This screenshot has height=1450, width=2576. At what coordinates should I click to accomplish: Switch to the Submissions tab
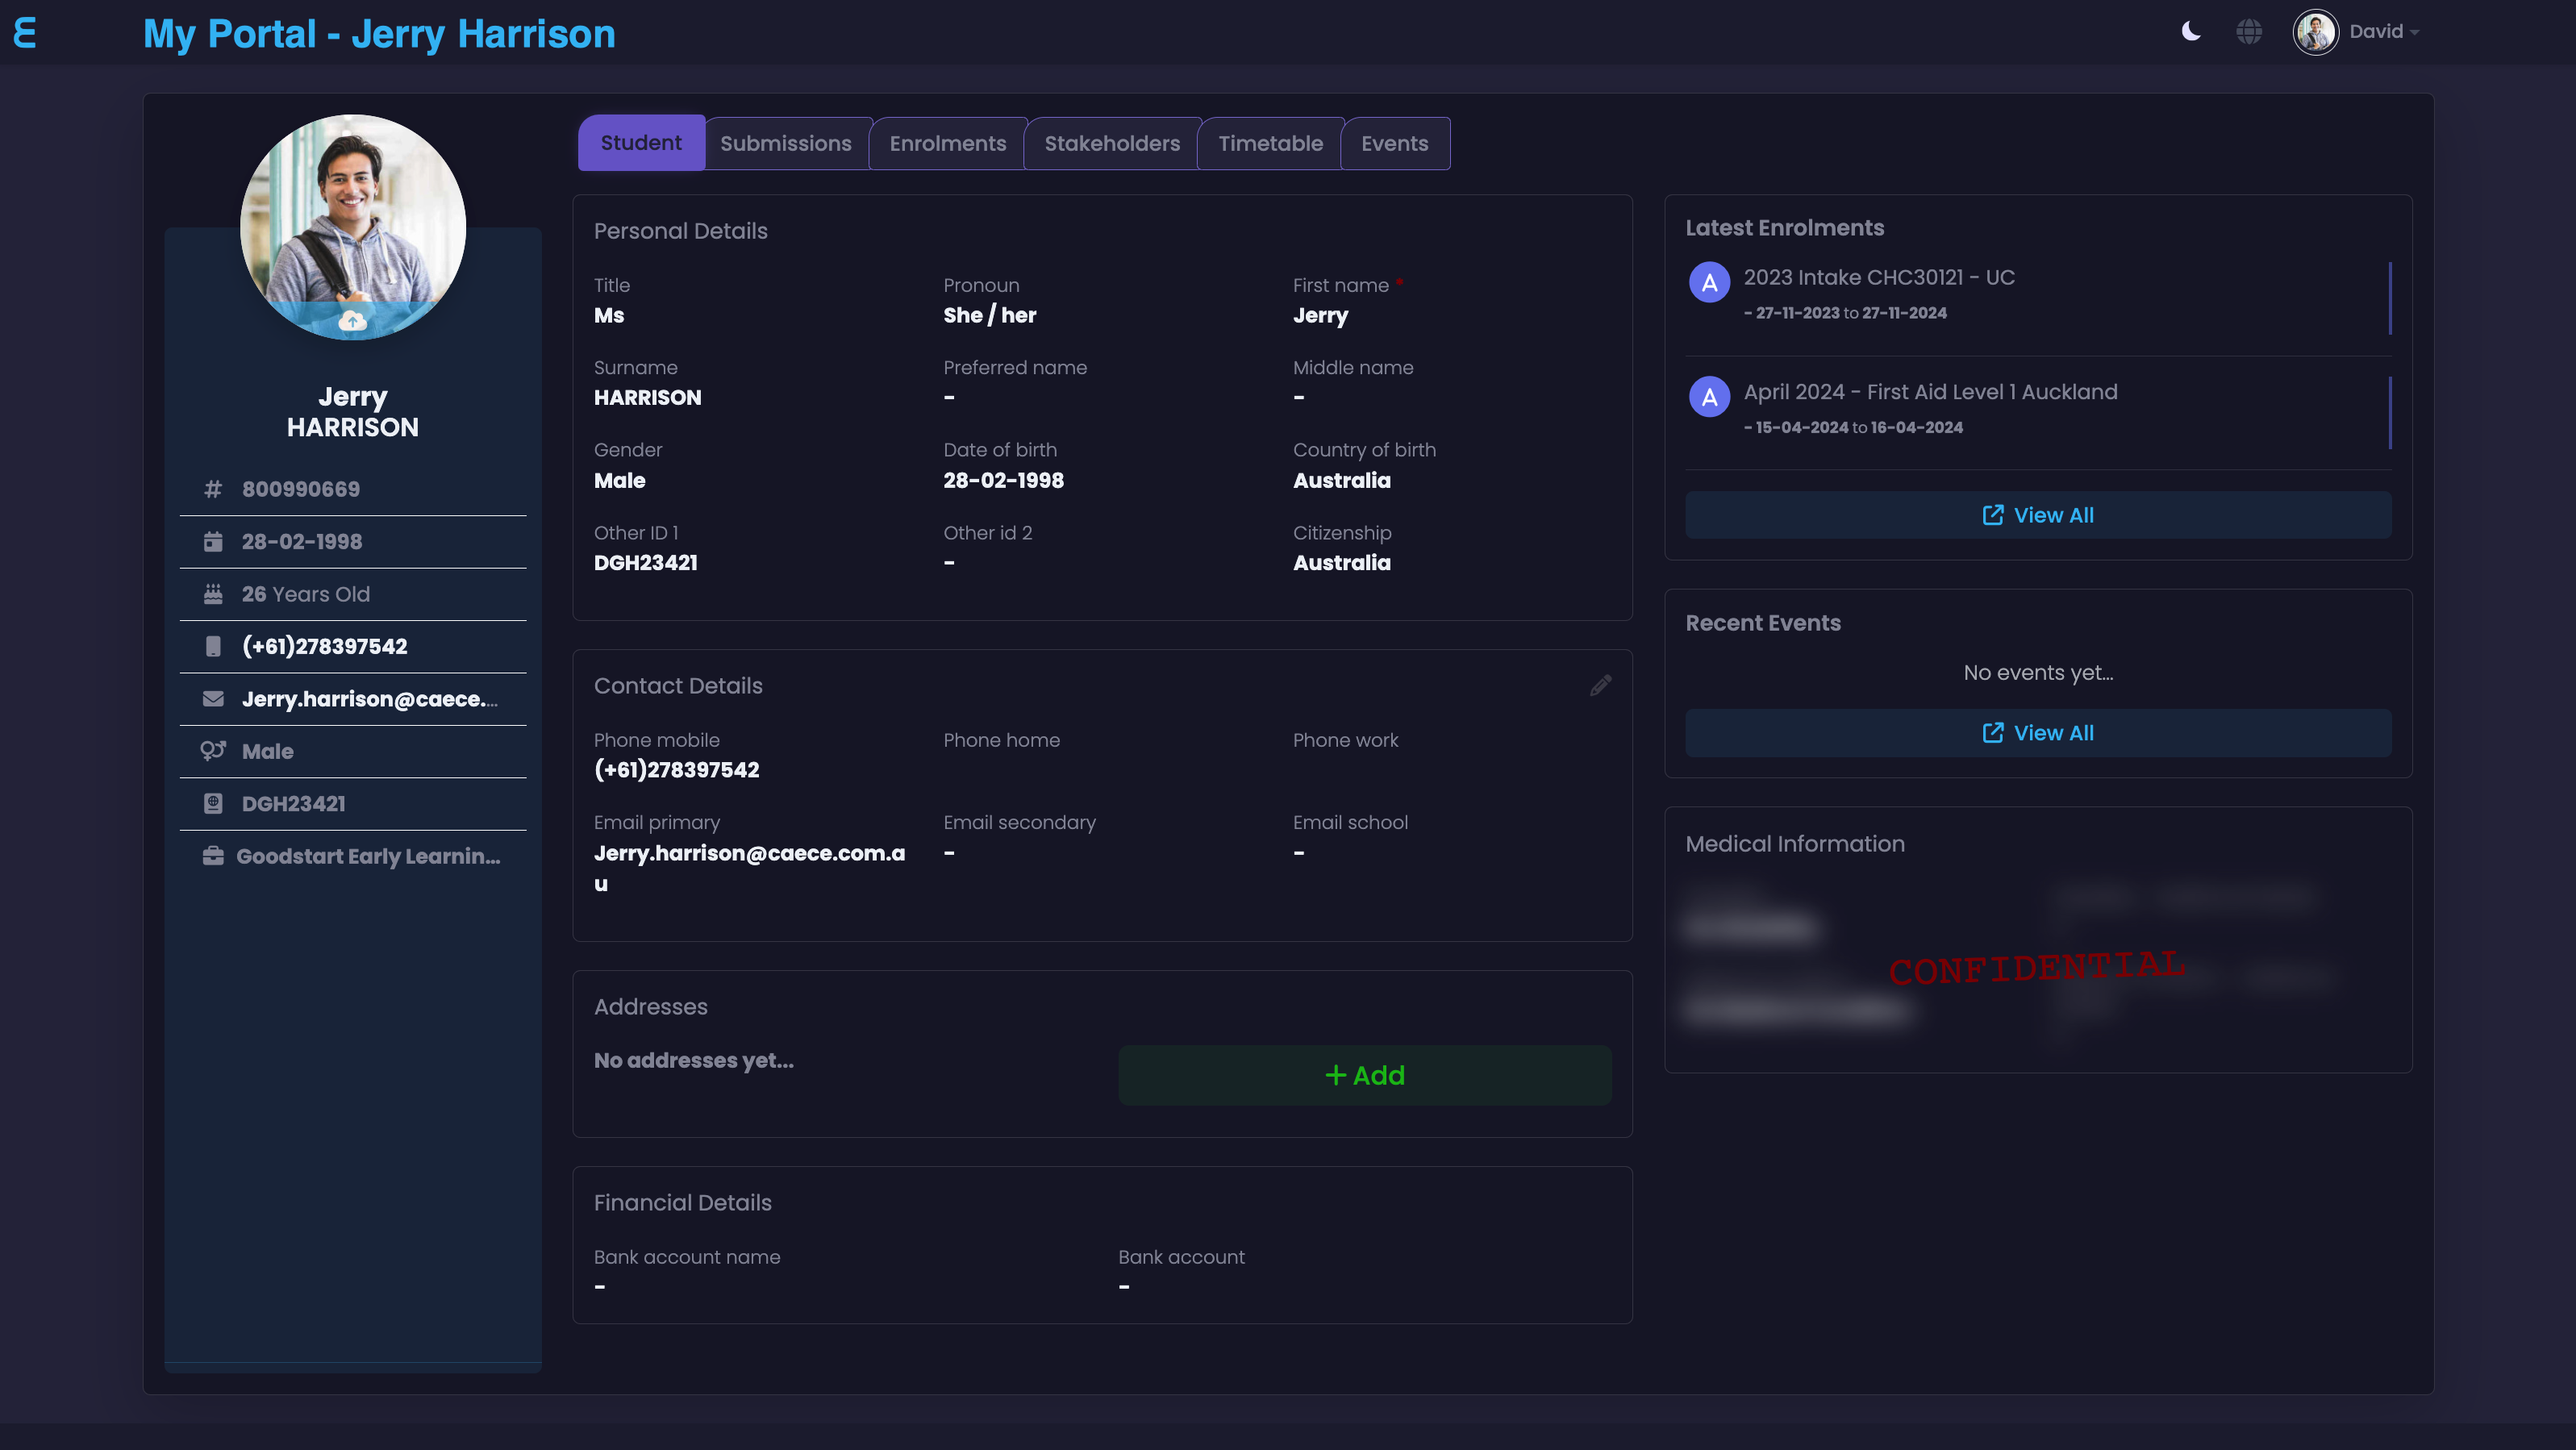point(785,143)
